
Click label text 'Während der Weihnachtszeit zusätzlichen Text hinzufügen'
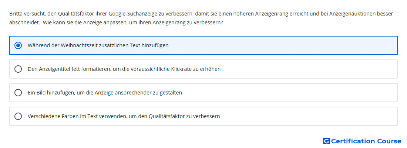[98, 45]
